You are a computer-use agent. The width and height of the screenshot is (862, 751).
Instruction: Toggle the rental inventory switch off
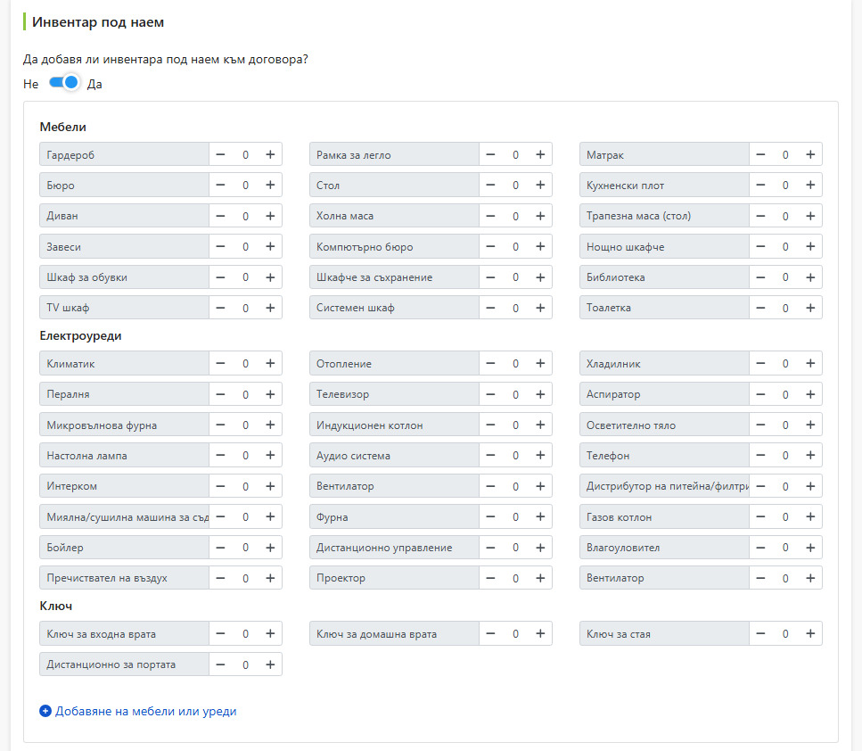64,83
